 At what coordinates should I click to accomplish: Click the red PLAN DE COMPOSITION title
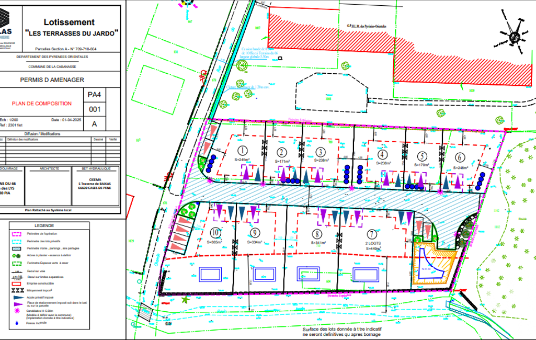tap(41, 104)
